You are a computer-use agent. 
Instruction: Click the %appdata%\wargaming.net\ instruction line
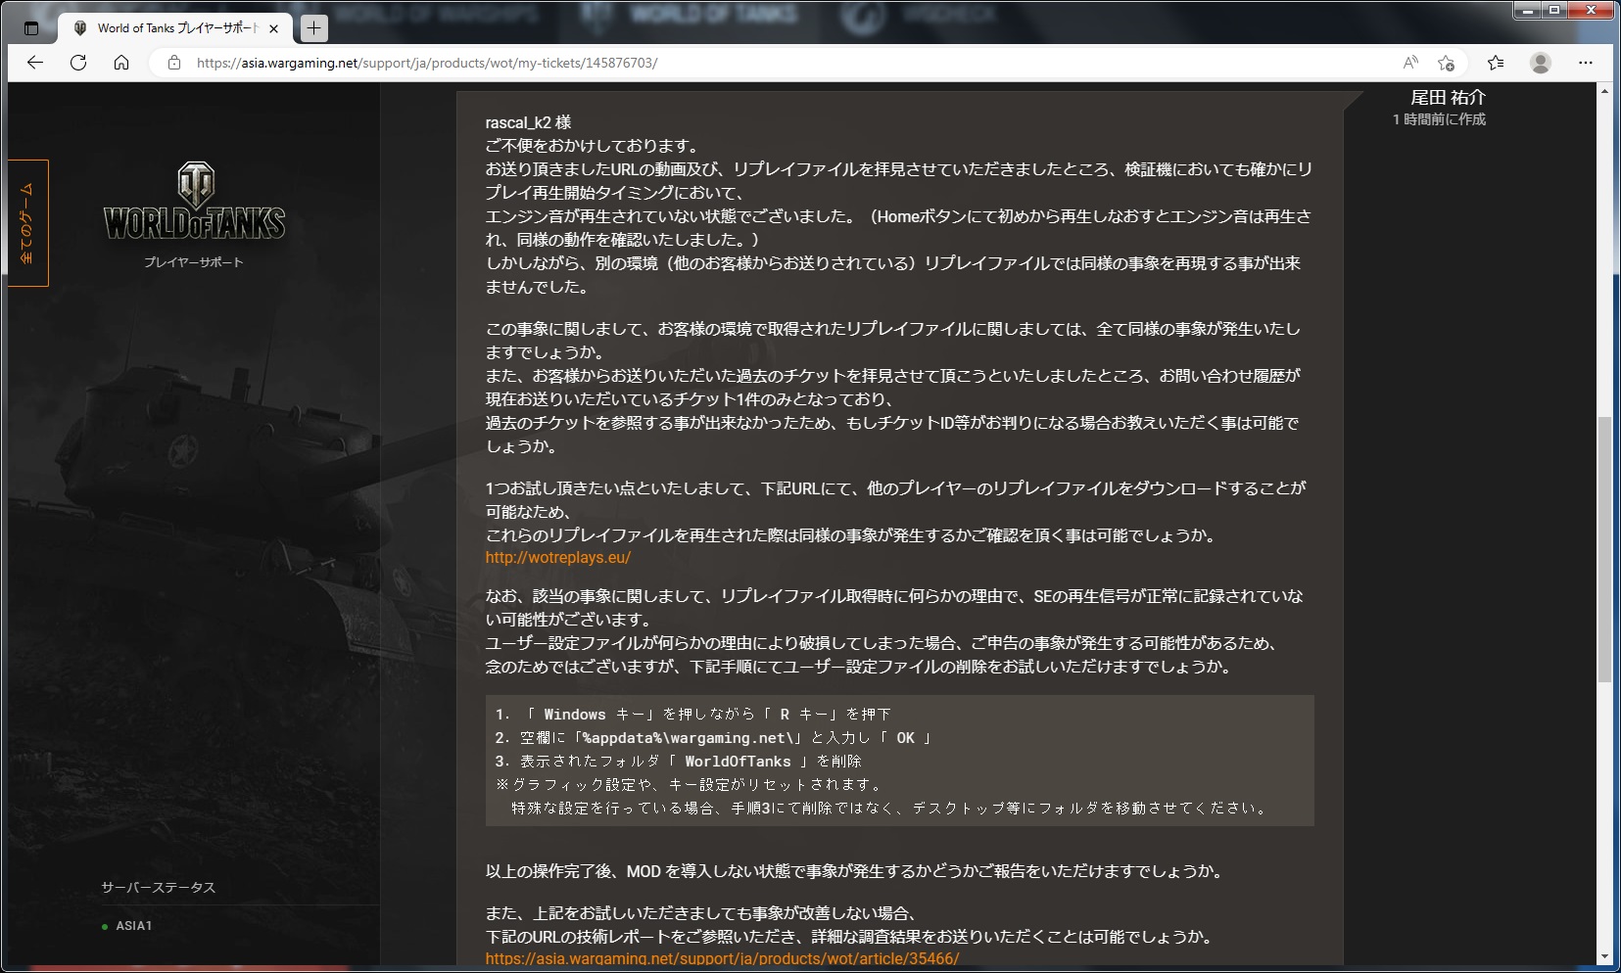[x=713, y=738]
